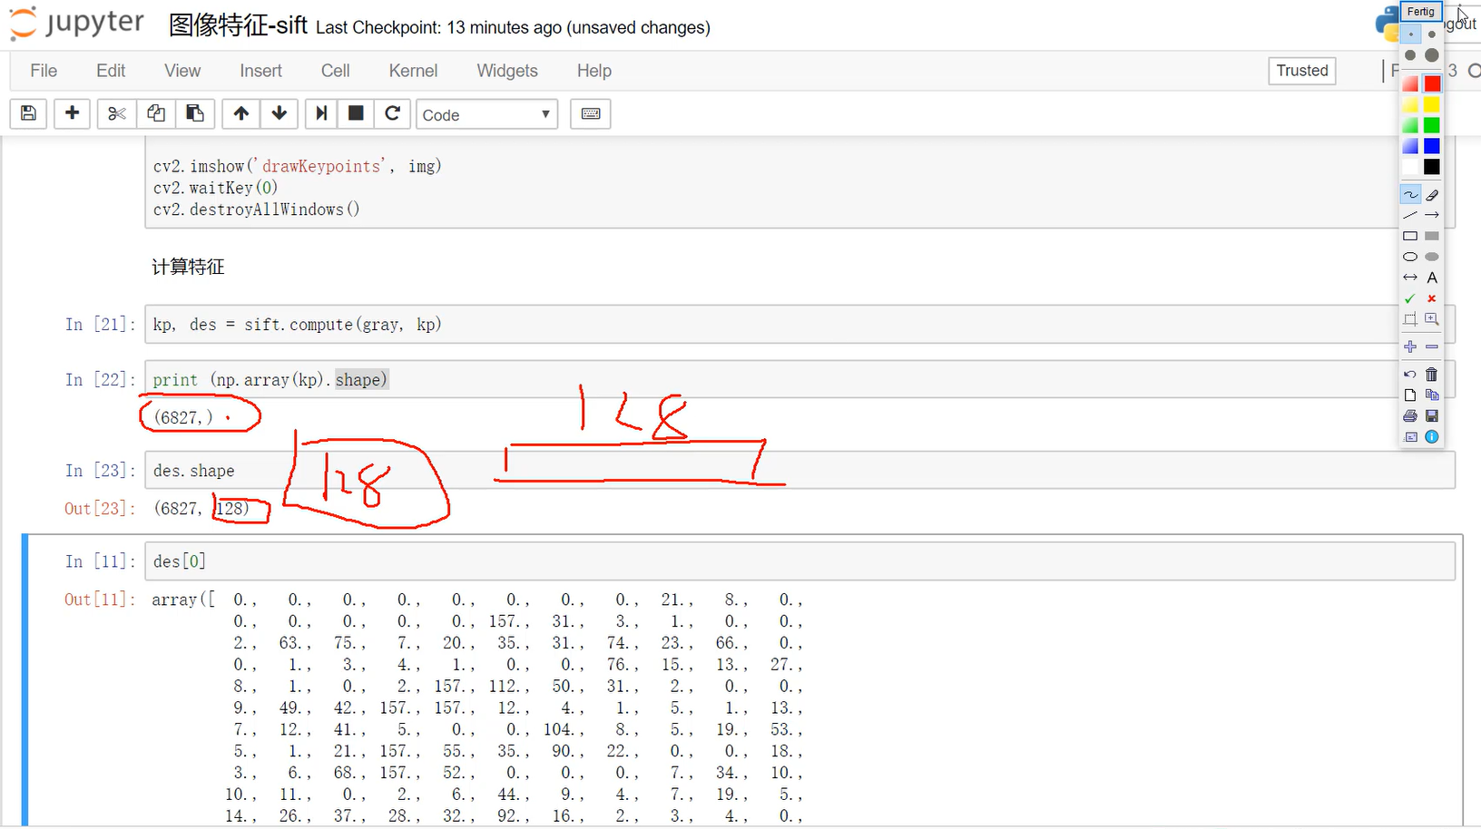1481x829 pixels.
Task: Undo the last annotation stroke
Action: [x=1410, y=374]
